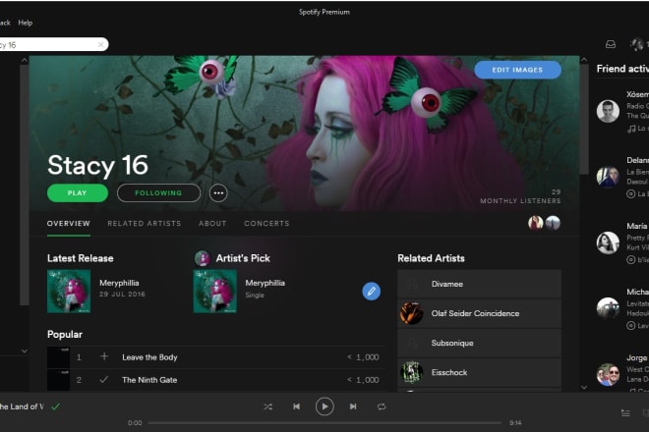
Task: Edit Artist's Pick with the pencil icon
Action: [x=372, y=292]
